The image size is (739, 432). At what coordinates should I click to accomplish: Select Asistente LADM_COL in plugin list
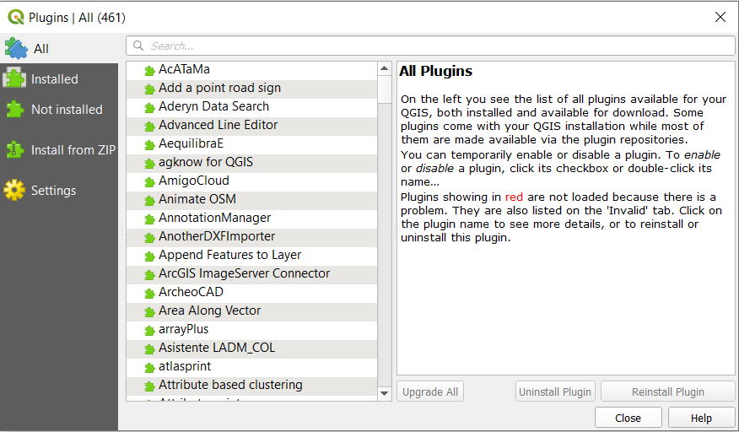coord(216,348)
